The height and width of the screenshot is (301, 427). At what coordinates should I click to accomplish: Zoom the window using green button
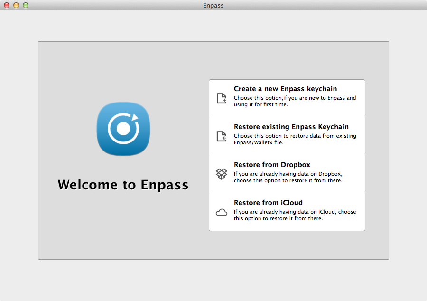coord(26,5)
